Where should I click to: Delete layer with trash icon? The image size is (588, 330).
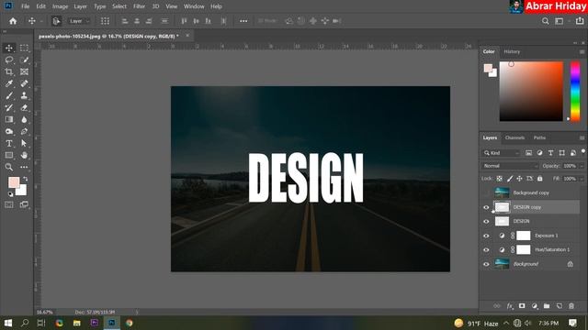(571, 306)
